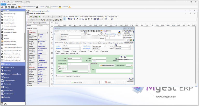This screenshot has width=199, height=106.
Task: Open the Edición menu
Action: pos(9,4)
